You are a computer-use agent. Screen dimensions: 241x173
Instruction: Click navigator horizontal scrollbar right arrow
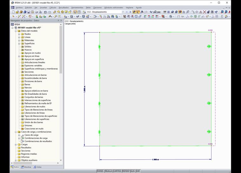(58, 163)
